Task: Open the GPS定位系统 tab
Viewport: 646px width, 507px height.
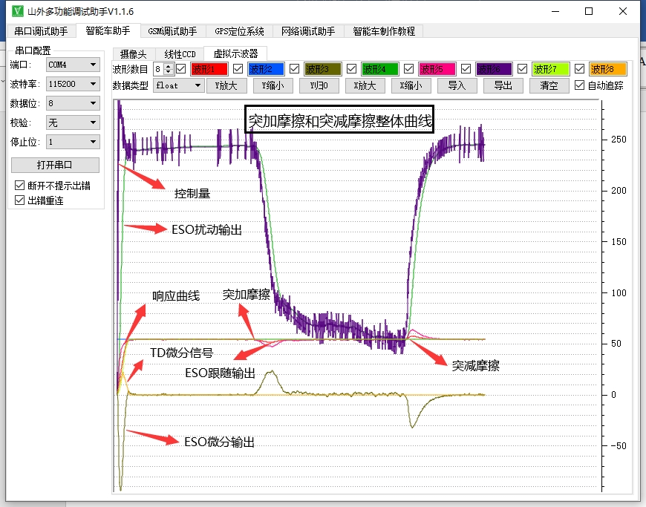Action: coord(239,31)
